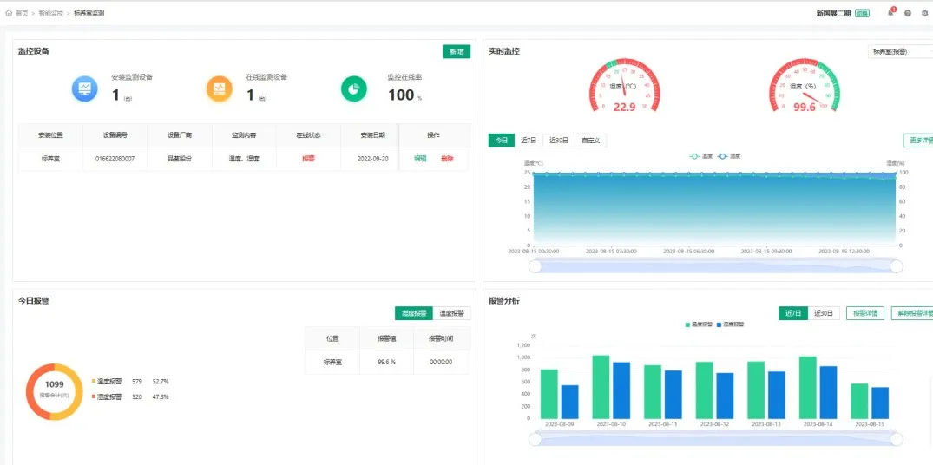Open the settings gear icon
The image size is (933, 465).
click(x=924, y=13)
